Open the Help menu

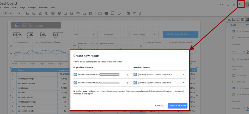click(53, 8)
